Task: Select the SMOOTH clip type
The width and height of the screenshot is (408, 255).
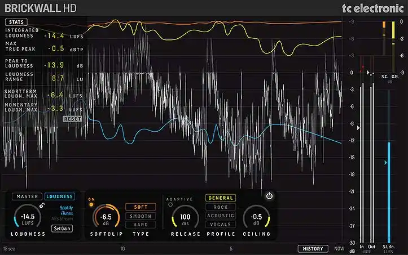Action: pyautogui.click(x=141, y=216)
